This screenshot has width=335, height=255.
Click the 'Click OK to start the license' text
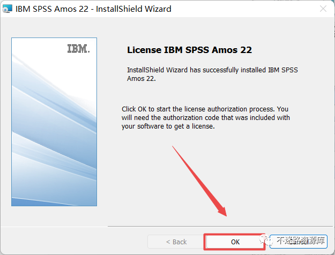tap(206, 118)
